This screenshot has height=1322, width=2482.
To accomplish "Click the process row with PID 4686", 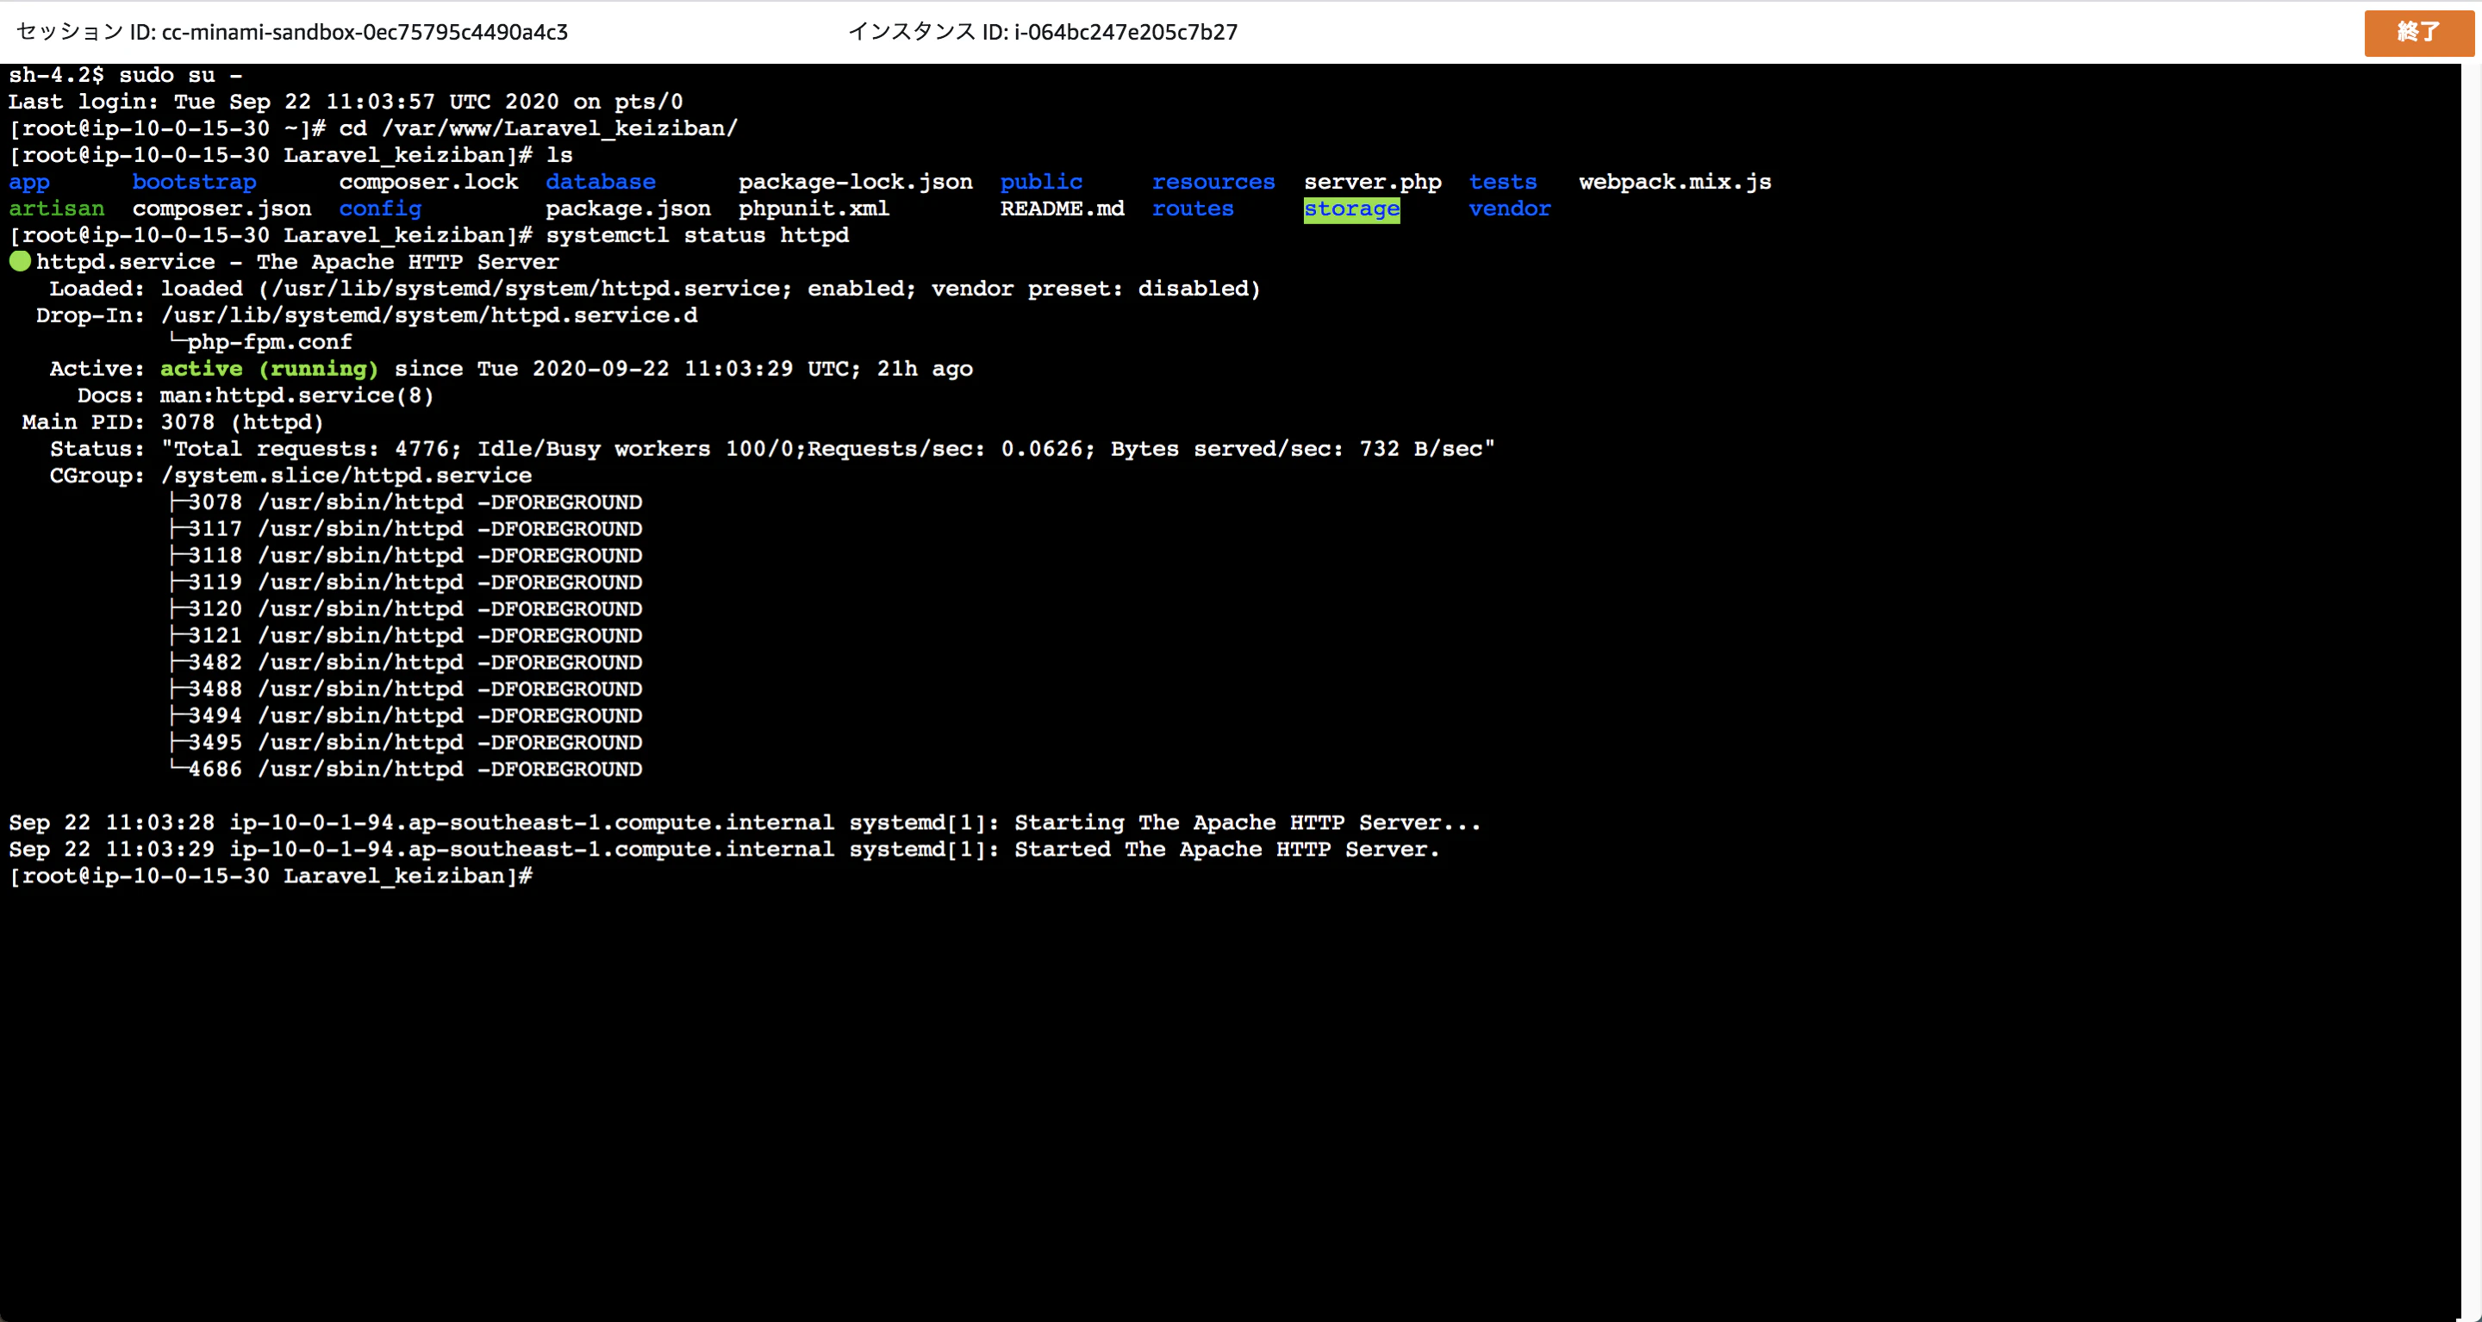I will [x=406, y=770].
